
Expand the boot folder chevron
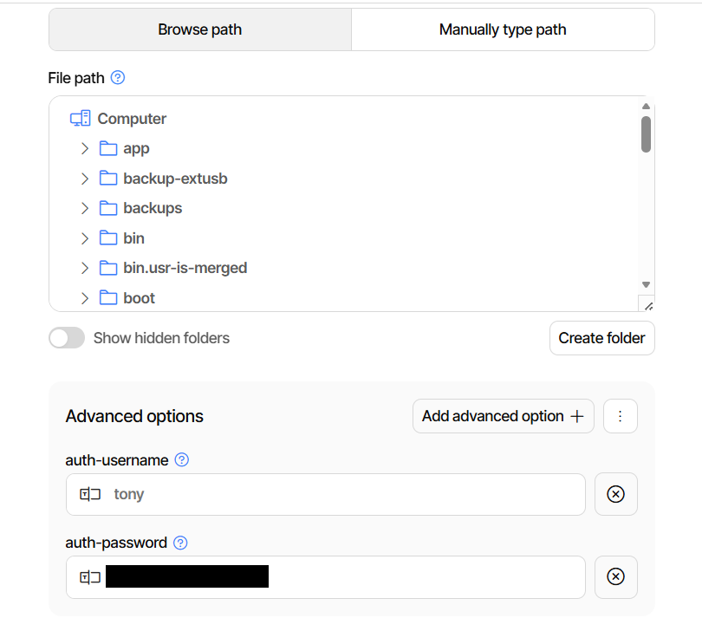tap(85, 298)
